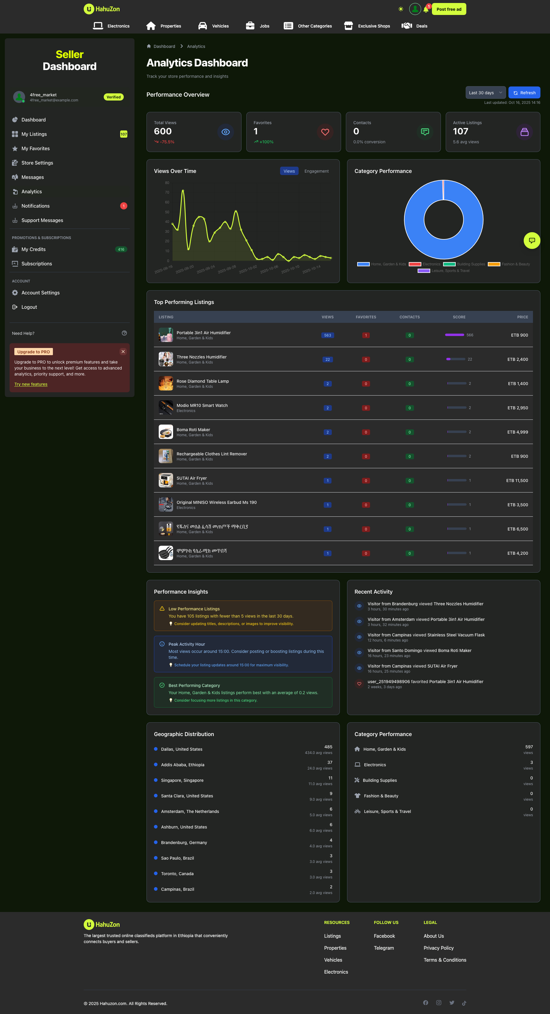550x1014 pixels.
Task: Follow the Try new features link
Action: coord(31,384)
